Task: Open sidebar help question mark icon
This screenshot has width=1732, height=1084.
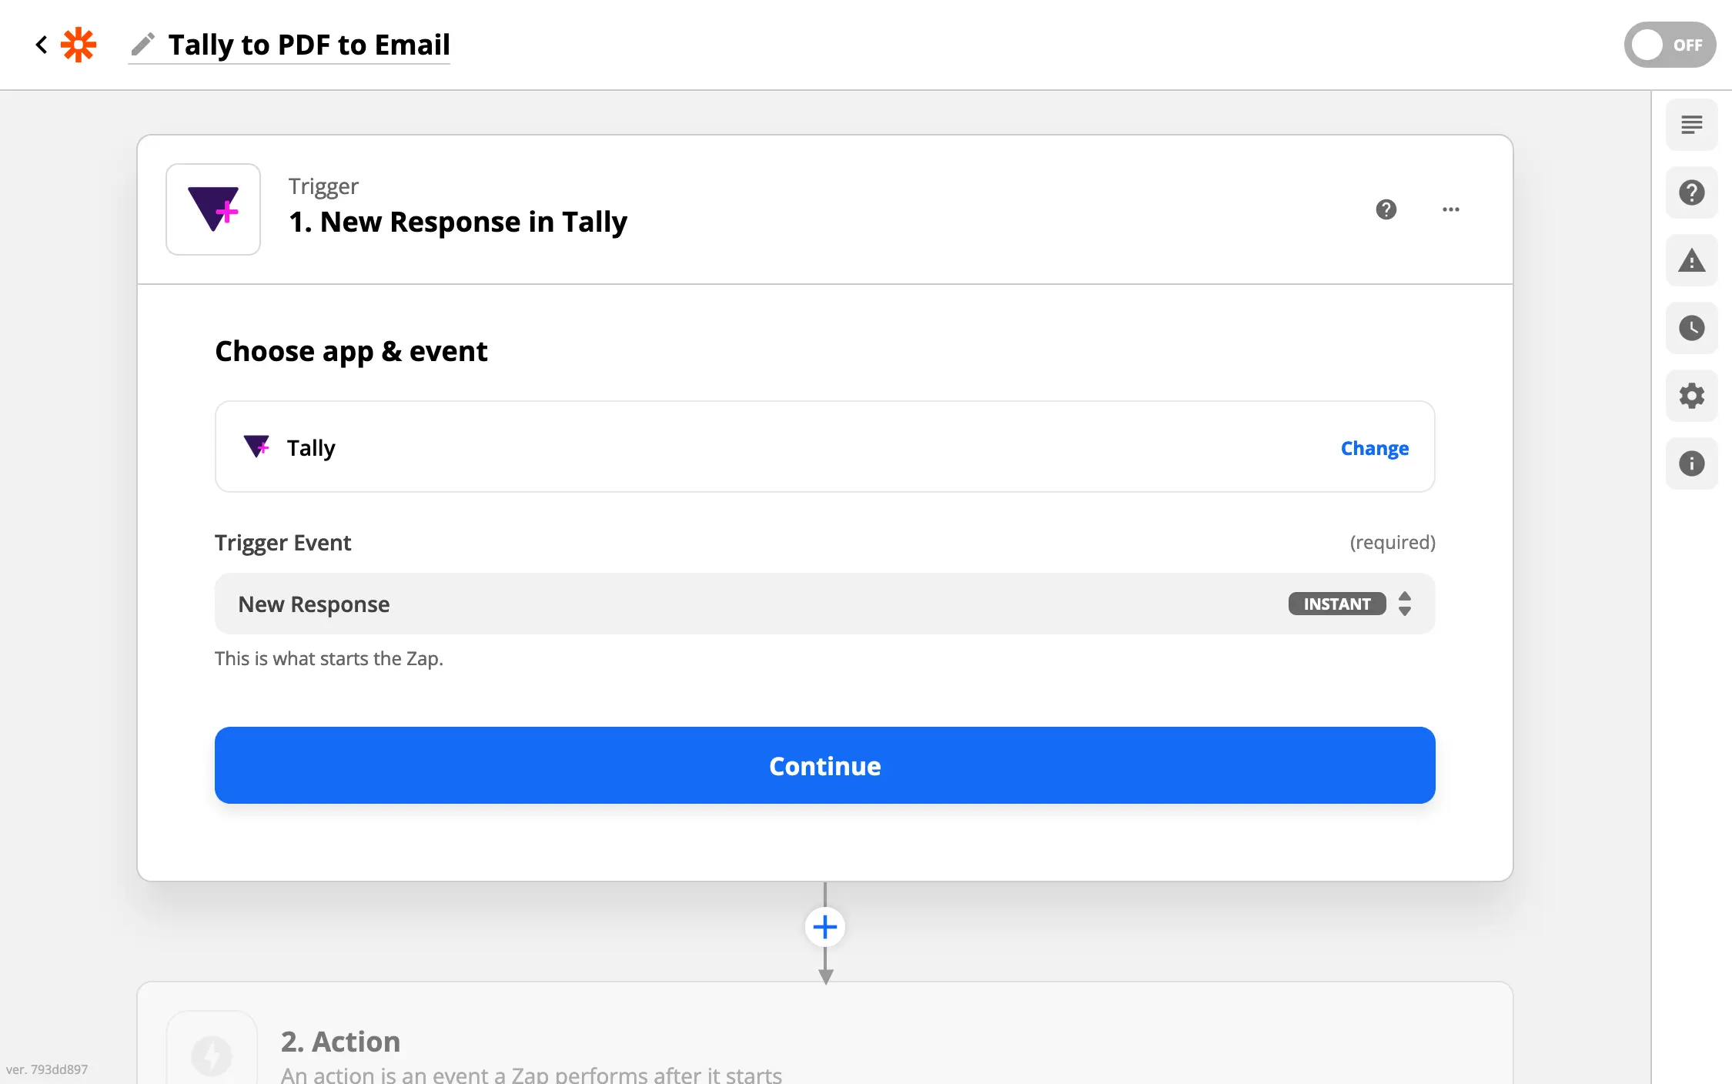Action: (x=1691, y=192)
